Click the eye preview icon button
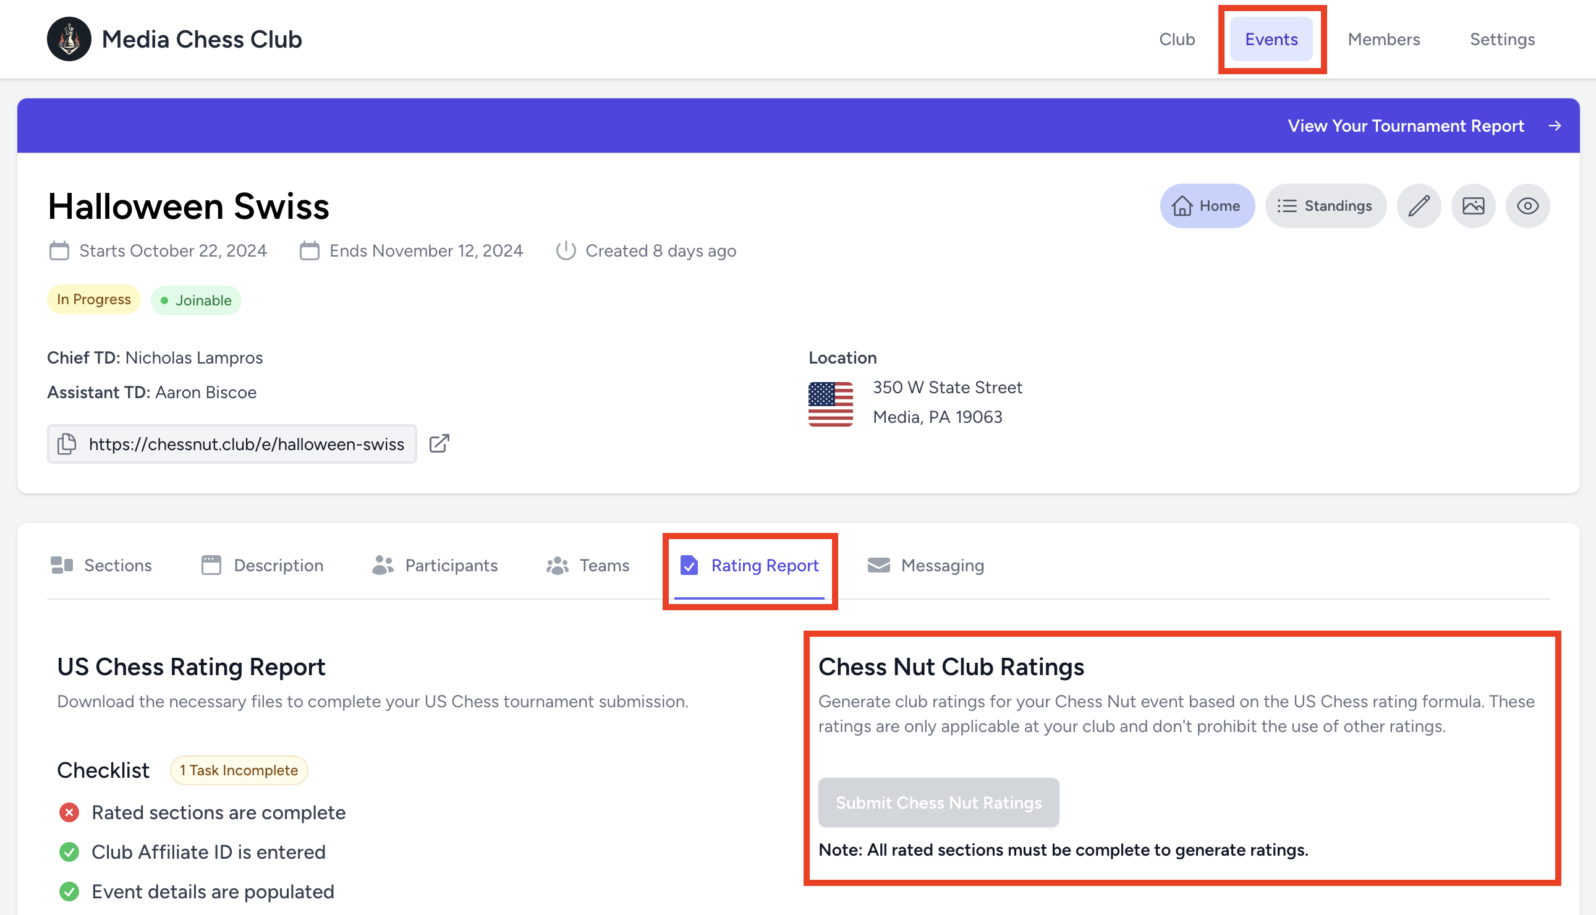The image size is (1596, 915). pyautogui.click(x=1527, y=205)
